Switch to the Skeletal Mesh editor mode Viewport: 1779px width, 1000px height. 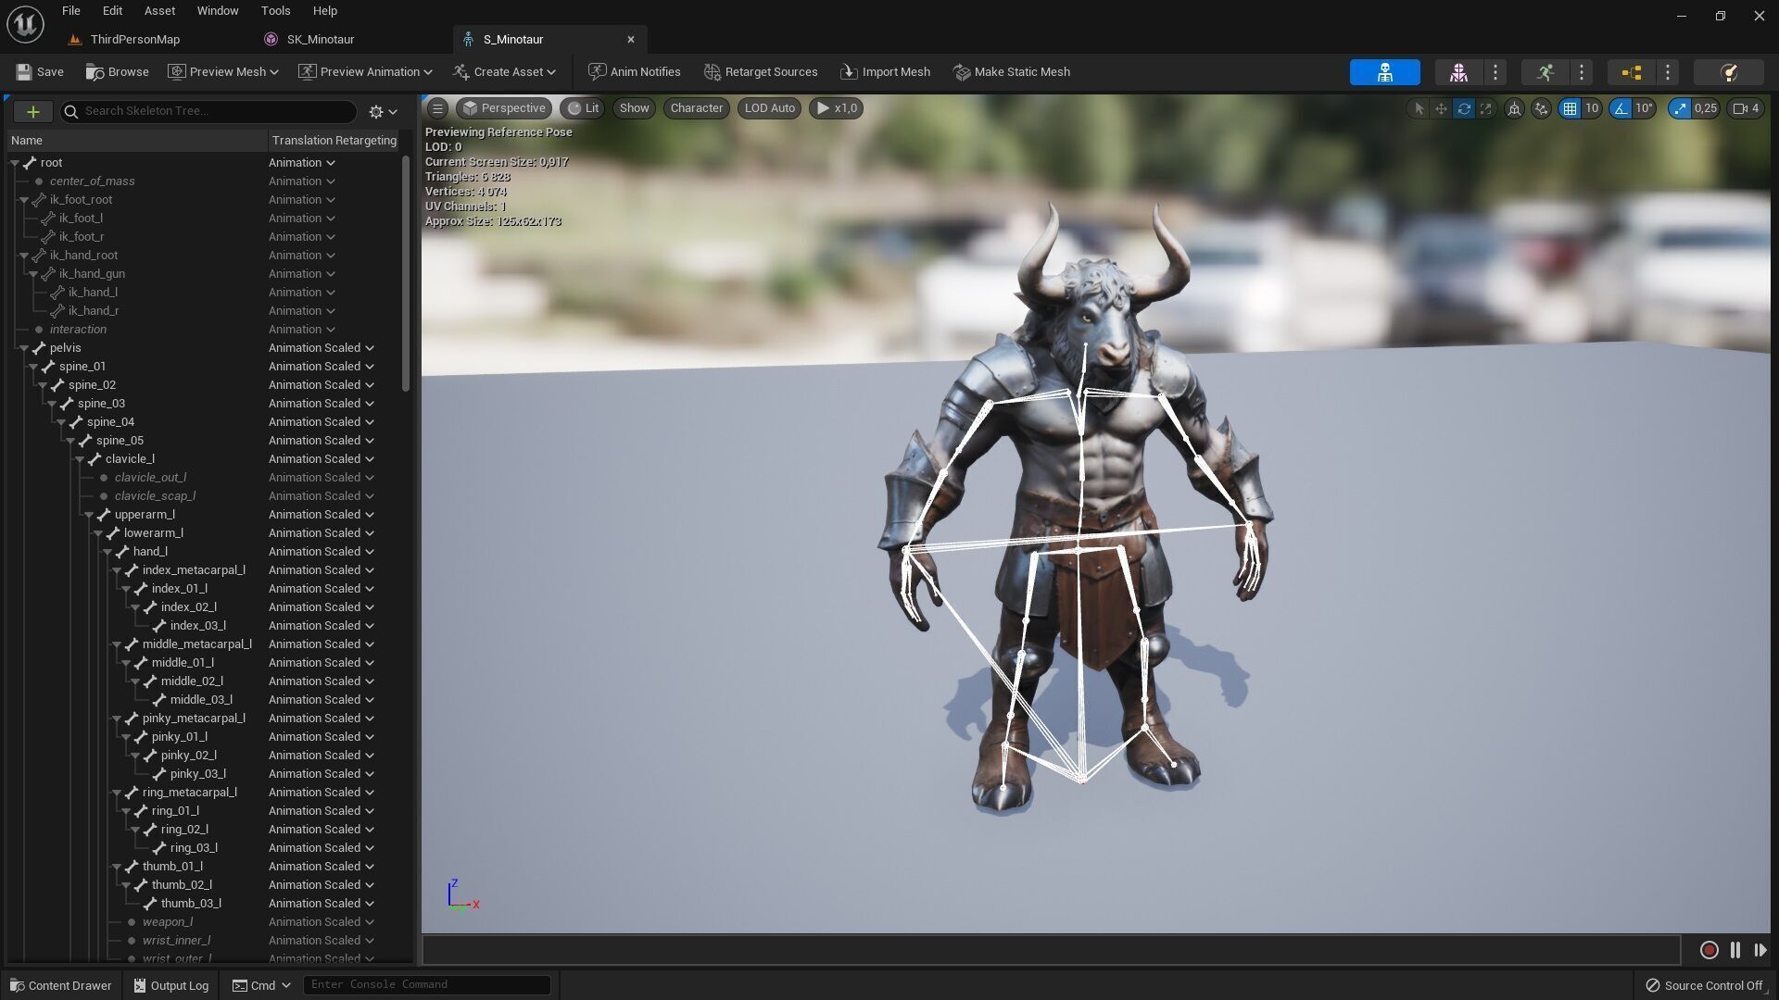click(1458, 72)
